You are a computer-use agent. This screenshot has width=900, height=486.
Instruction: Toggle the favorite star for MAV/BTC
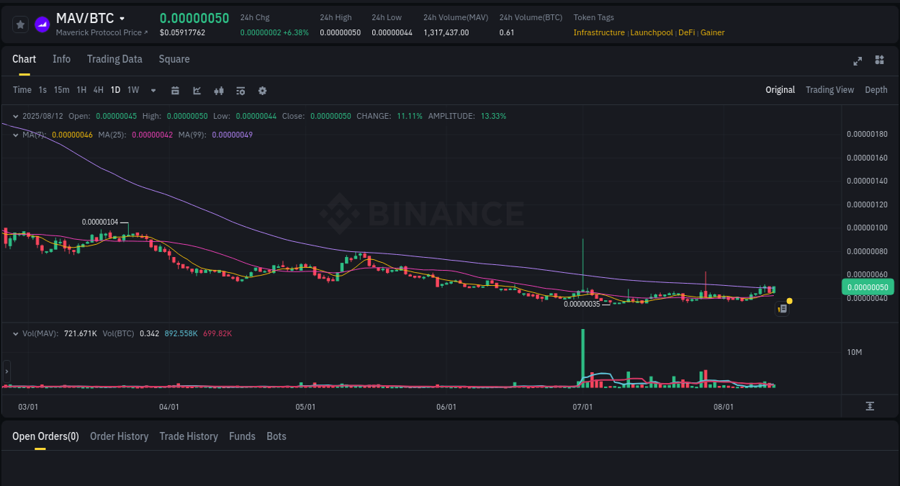click(x=19, y=24)
